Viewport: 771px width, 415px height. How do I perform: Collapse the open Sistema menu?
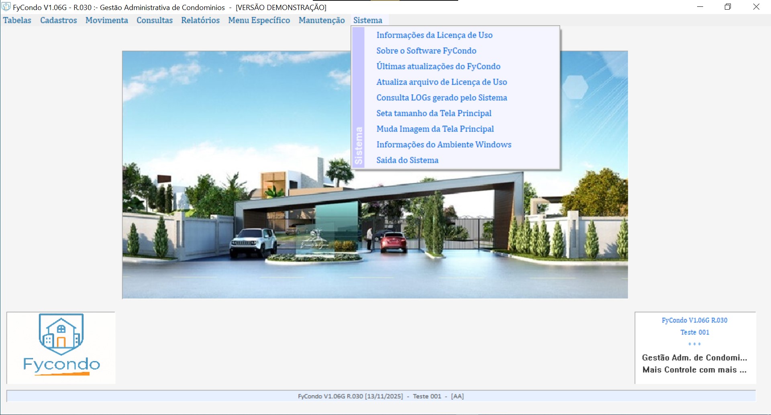pos(368,20)
